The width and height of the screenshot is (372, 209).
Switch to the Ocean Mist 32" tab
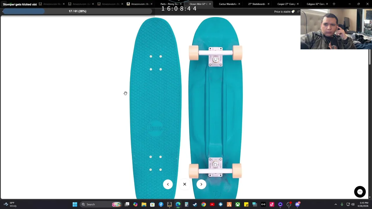198,4
